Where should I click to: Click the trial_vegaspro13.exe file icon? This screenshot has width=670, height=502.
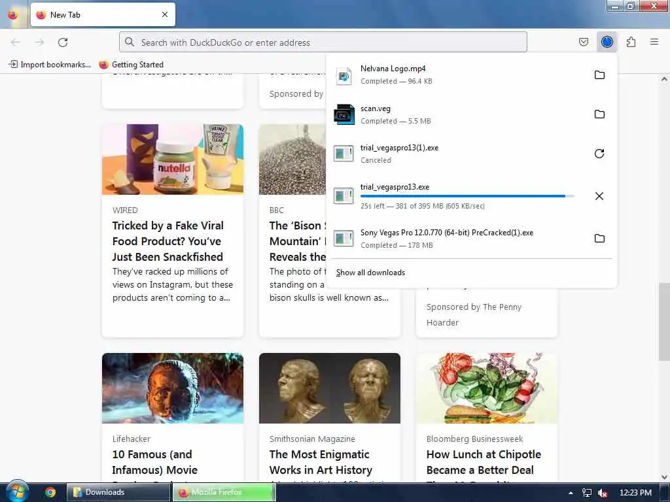click(x=344, y=196)
